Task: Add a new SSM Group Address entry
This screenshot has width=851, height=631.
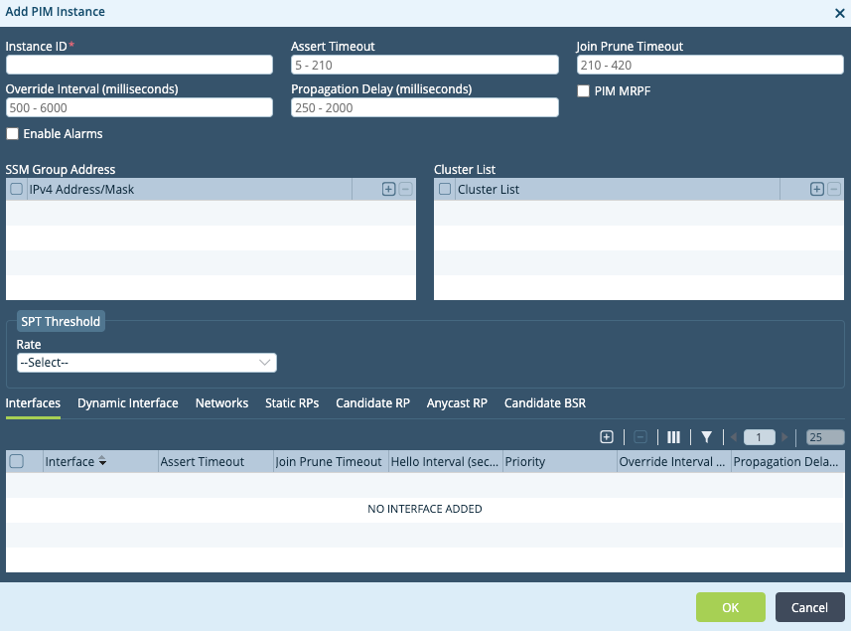Action: tap(387, 188)
